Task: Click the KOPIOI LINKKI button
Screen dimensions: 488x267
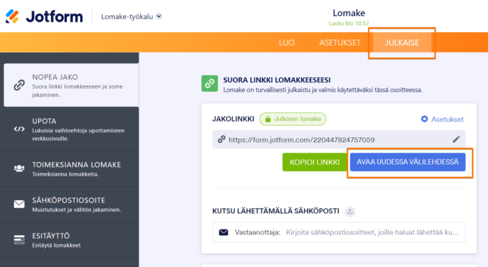Action: pyautogui.click(x=314, y=162)
